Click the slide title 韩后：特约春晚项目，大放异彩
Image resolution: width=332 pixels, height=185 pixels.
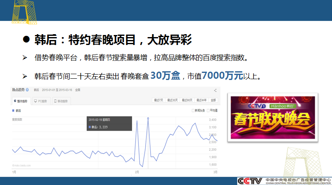(113, 40)
